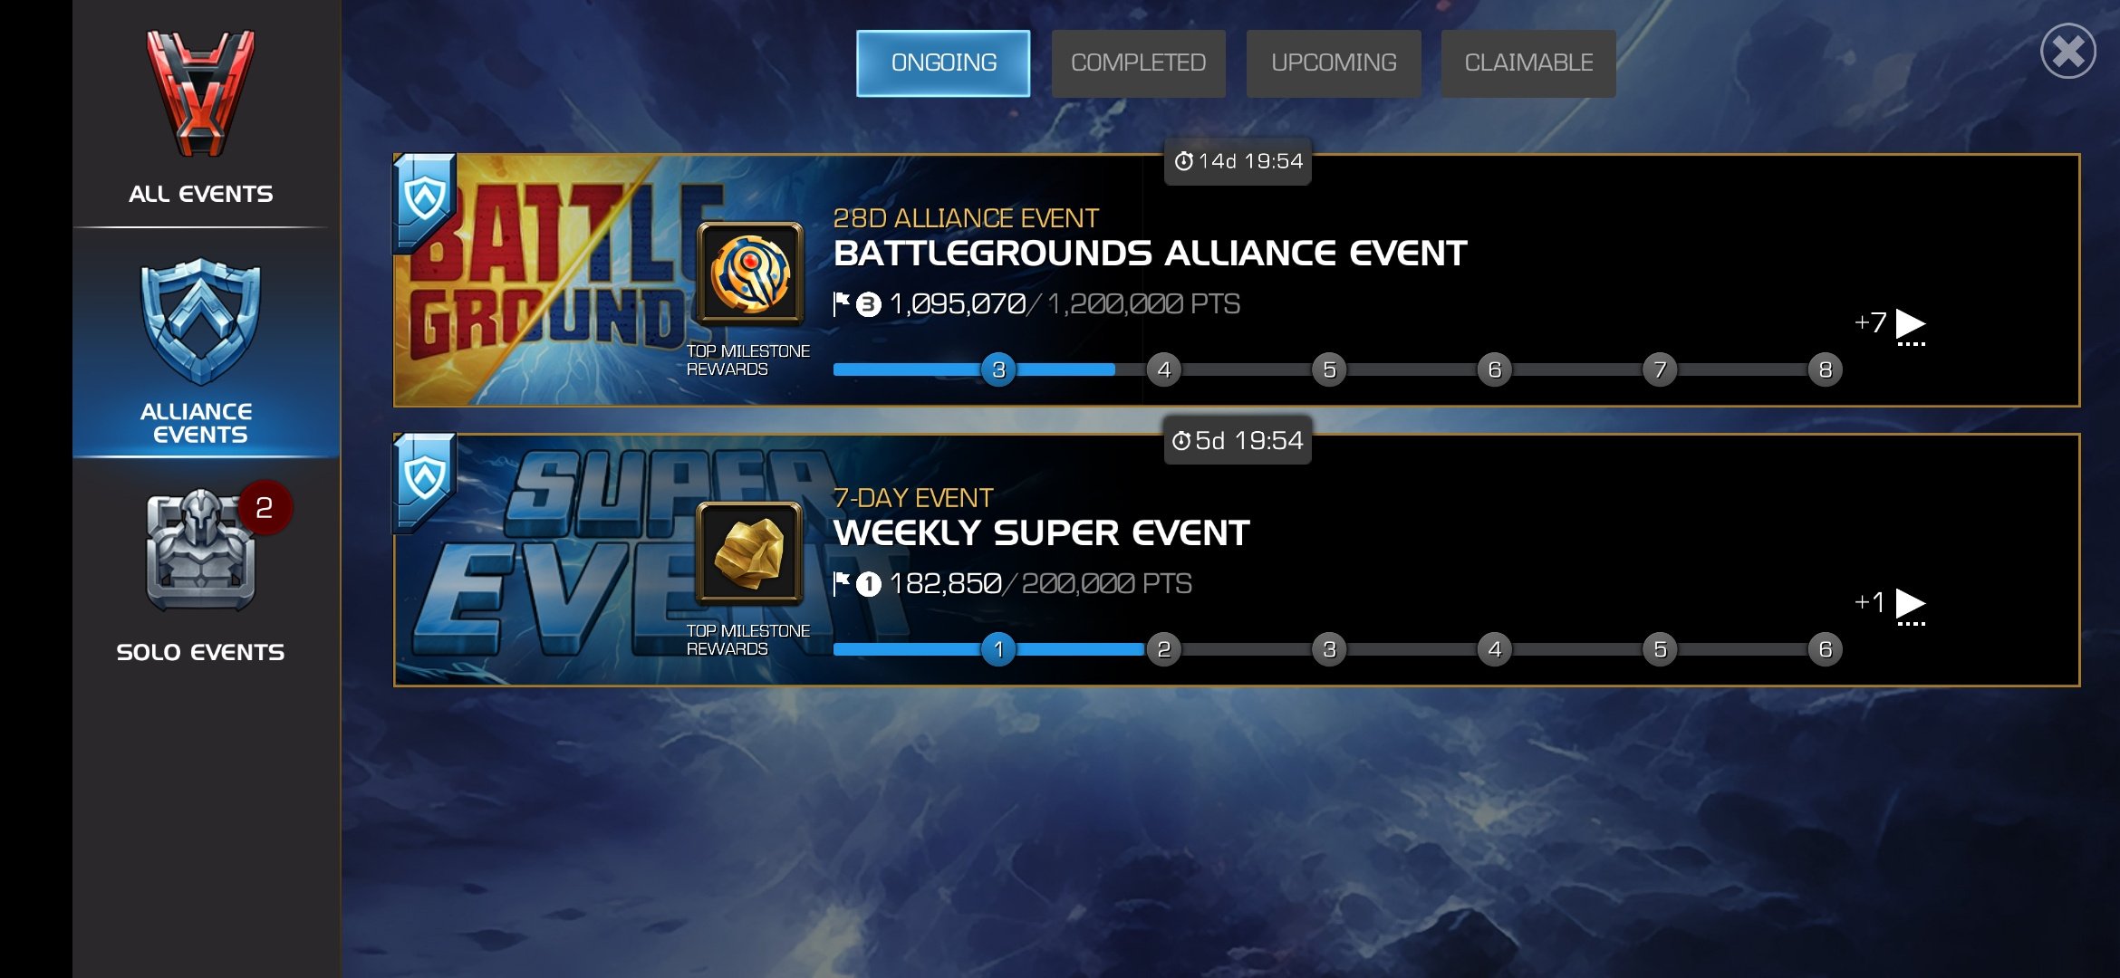2120x978 pixels.
Task: Open the Weekly Super Event title
Action: coord(1042,533)
